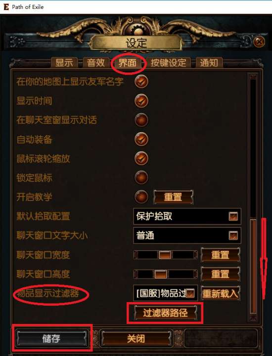Click scrollbar up arrow at the top
272x356 pixels.
253,77
